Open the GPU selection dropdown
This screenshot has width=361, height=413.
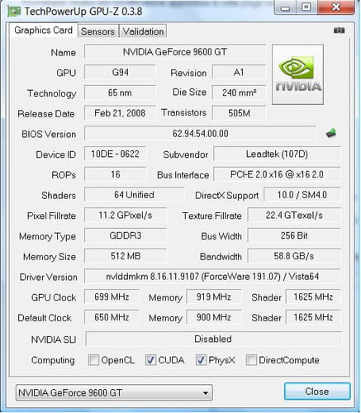pyautogui.click(x=114, y=392)
